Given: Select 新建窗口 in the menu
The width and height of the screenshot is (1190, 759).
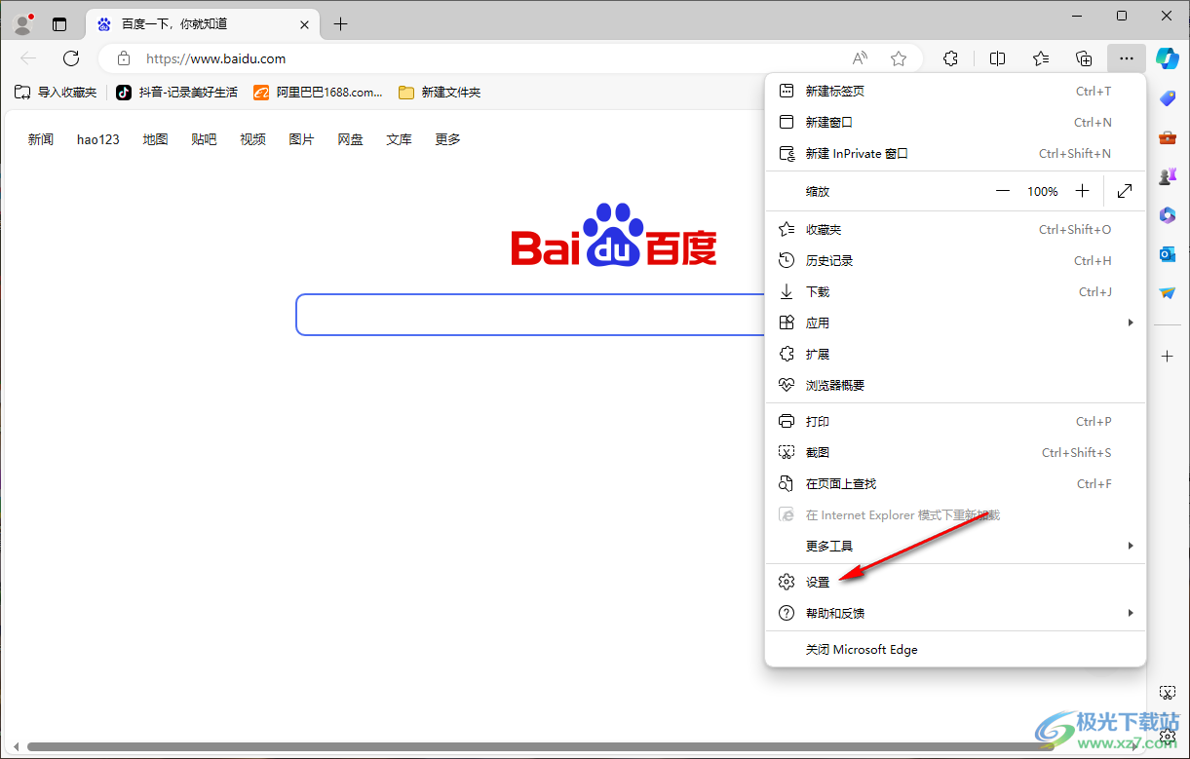Looking at the screenshot, I should [956, 122].
